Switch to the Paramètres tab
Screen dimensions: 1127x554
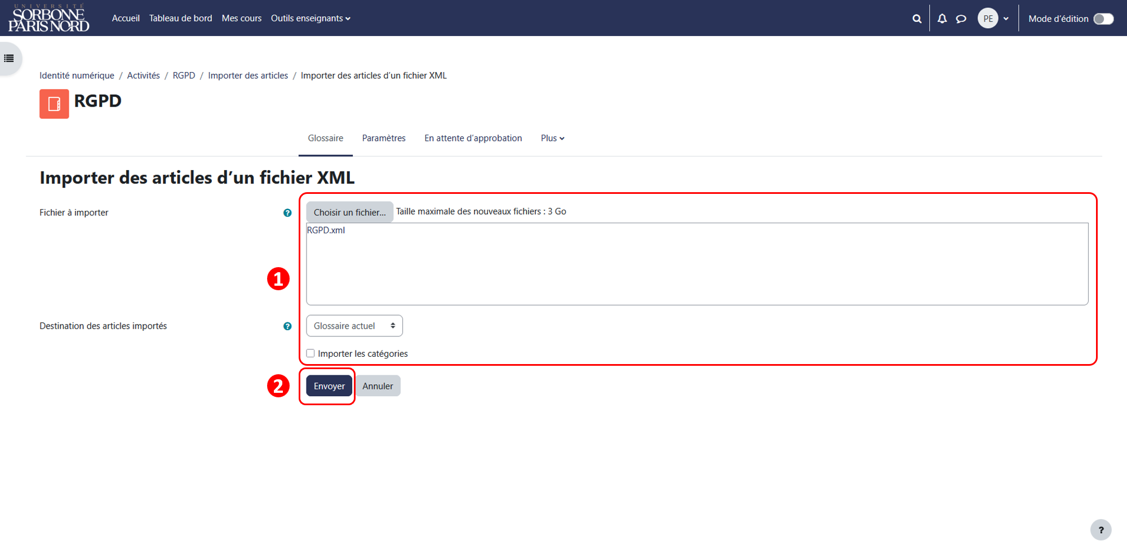point(384,138)
